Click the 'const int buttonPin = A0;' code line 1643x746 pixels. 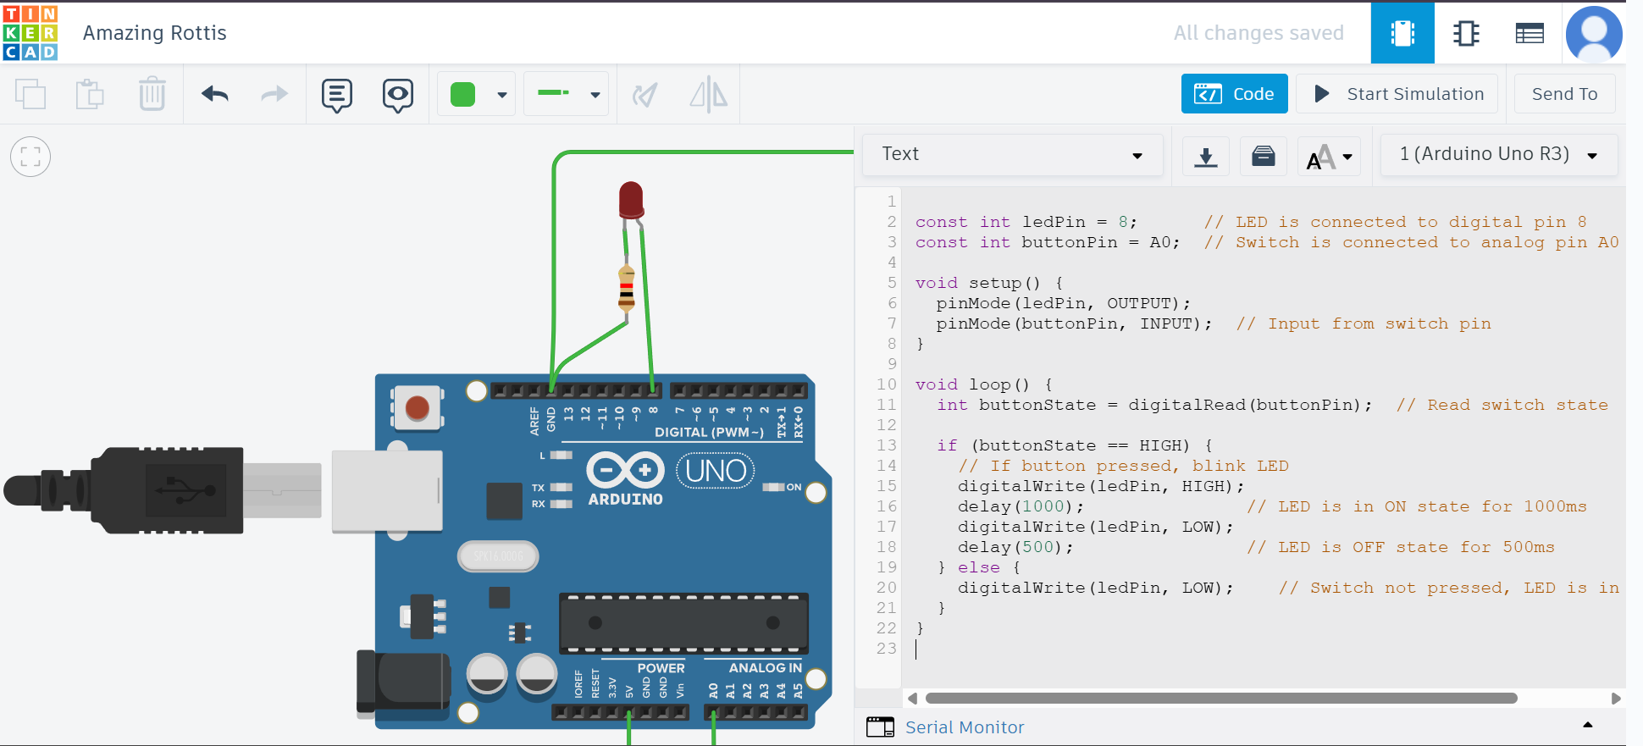click(x=1048, y=242)
